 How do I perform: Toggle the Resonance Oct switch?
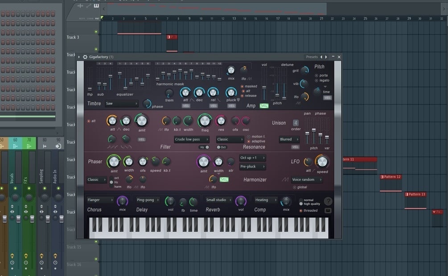pos(221,147)
